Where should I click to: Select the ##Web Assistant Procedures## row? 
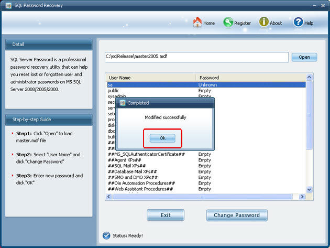click(206, 189)
